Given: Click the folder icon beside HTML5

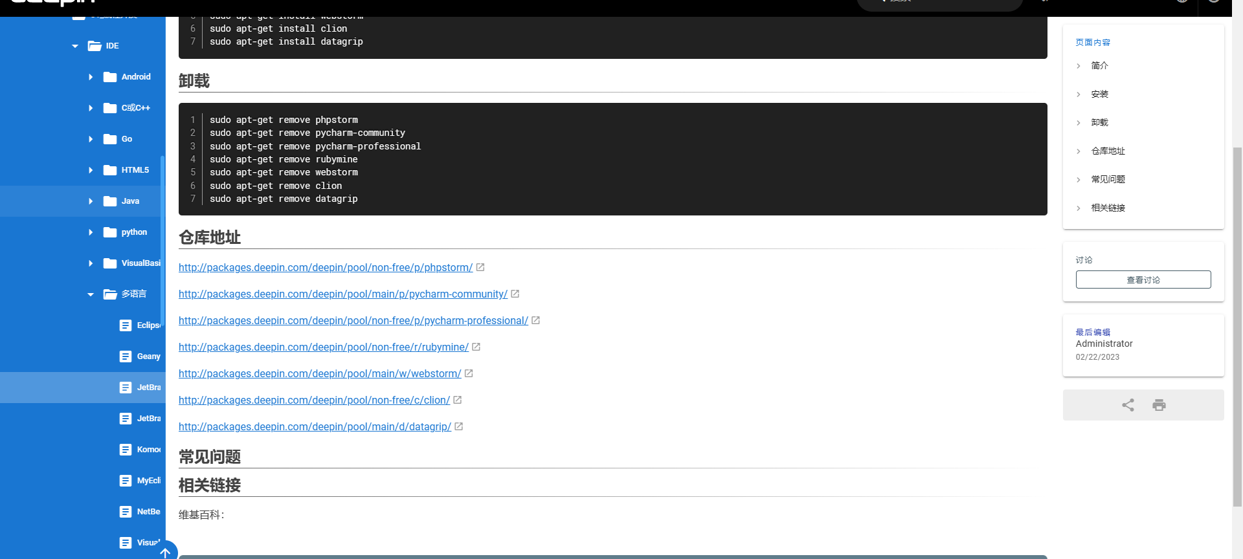Looking at the screenshot, I should 110,170.
